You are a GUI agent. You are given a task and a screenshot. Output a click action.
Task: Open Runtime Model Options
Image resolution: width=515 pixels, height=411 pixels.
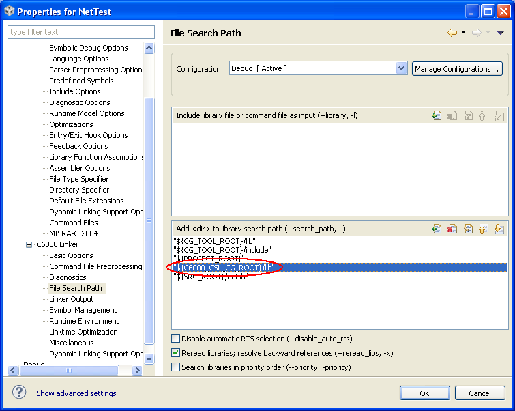(x=87, y=113)
